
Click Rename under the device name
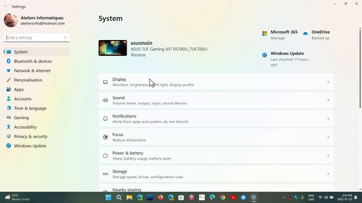click(x=138, y=55)
